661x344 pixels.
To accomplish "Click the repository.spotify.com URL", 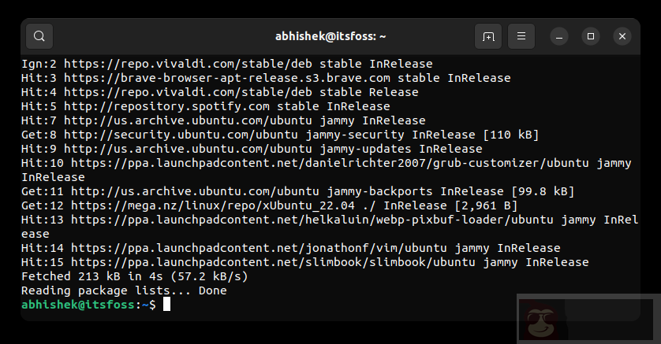I will point(166,106).
